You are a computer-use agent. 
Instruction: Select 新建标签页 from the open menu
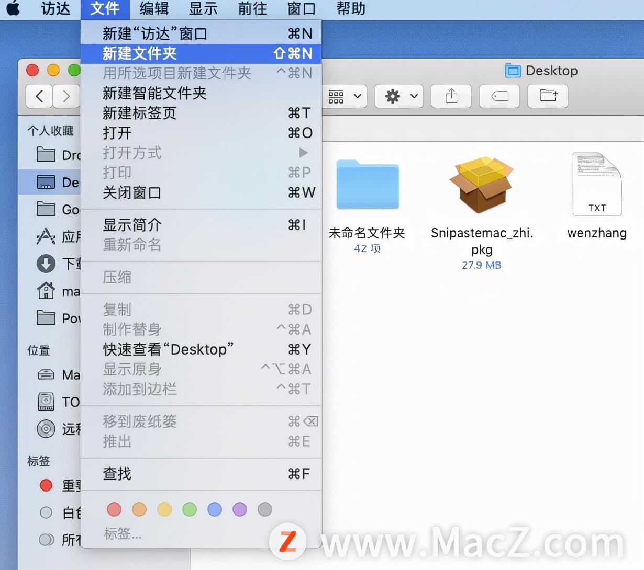coord(139,113)
